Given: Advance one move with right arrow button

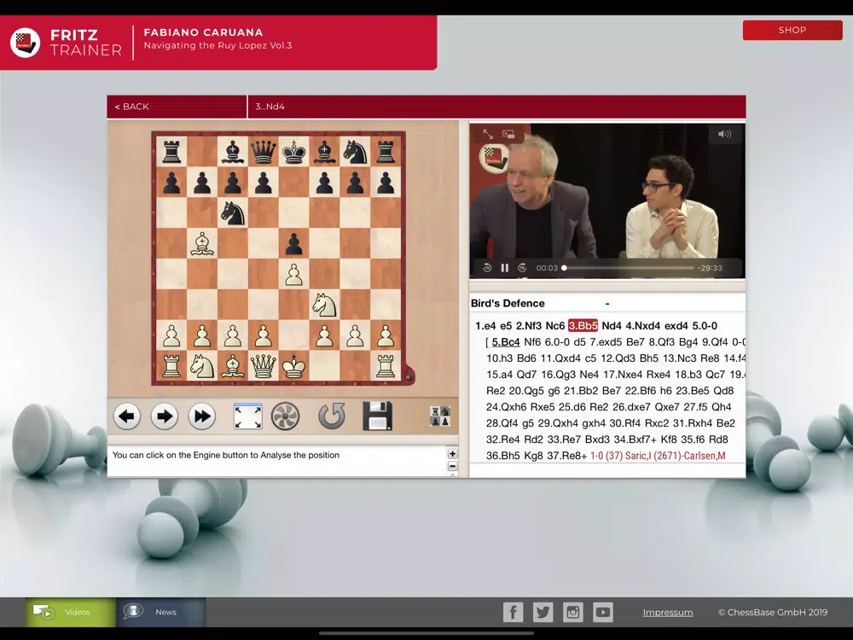Looking at the screenshot, I should [165, 417].
